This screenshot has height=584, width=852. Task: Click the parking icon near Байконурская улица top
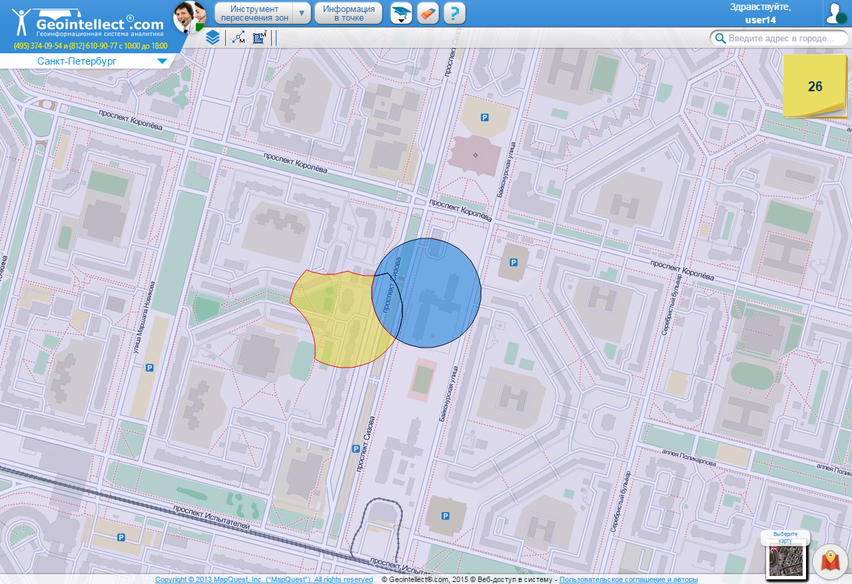[485, 117]
